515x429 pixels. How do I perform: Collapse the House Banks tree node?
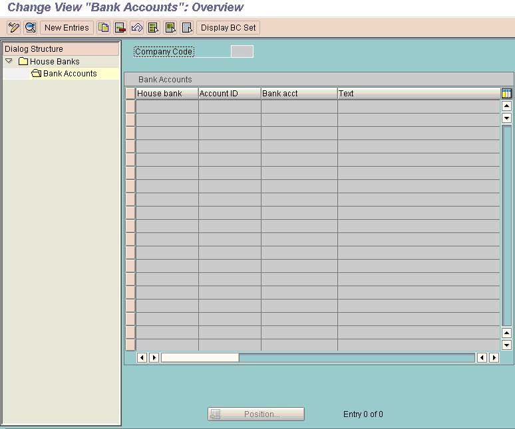9,61
